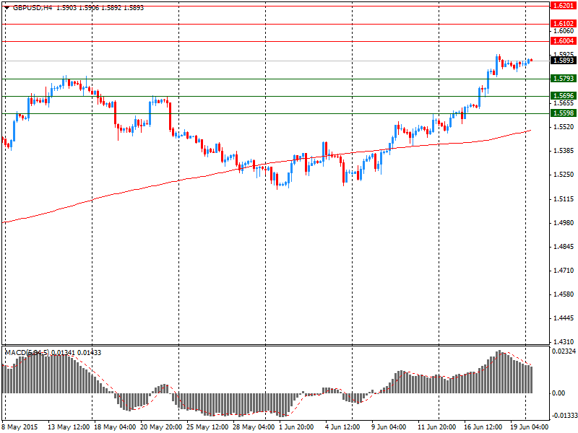Click the 1.4980 price scale value

tap(564, 223)
